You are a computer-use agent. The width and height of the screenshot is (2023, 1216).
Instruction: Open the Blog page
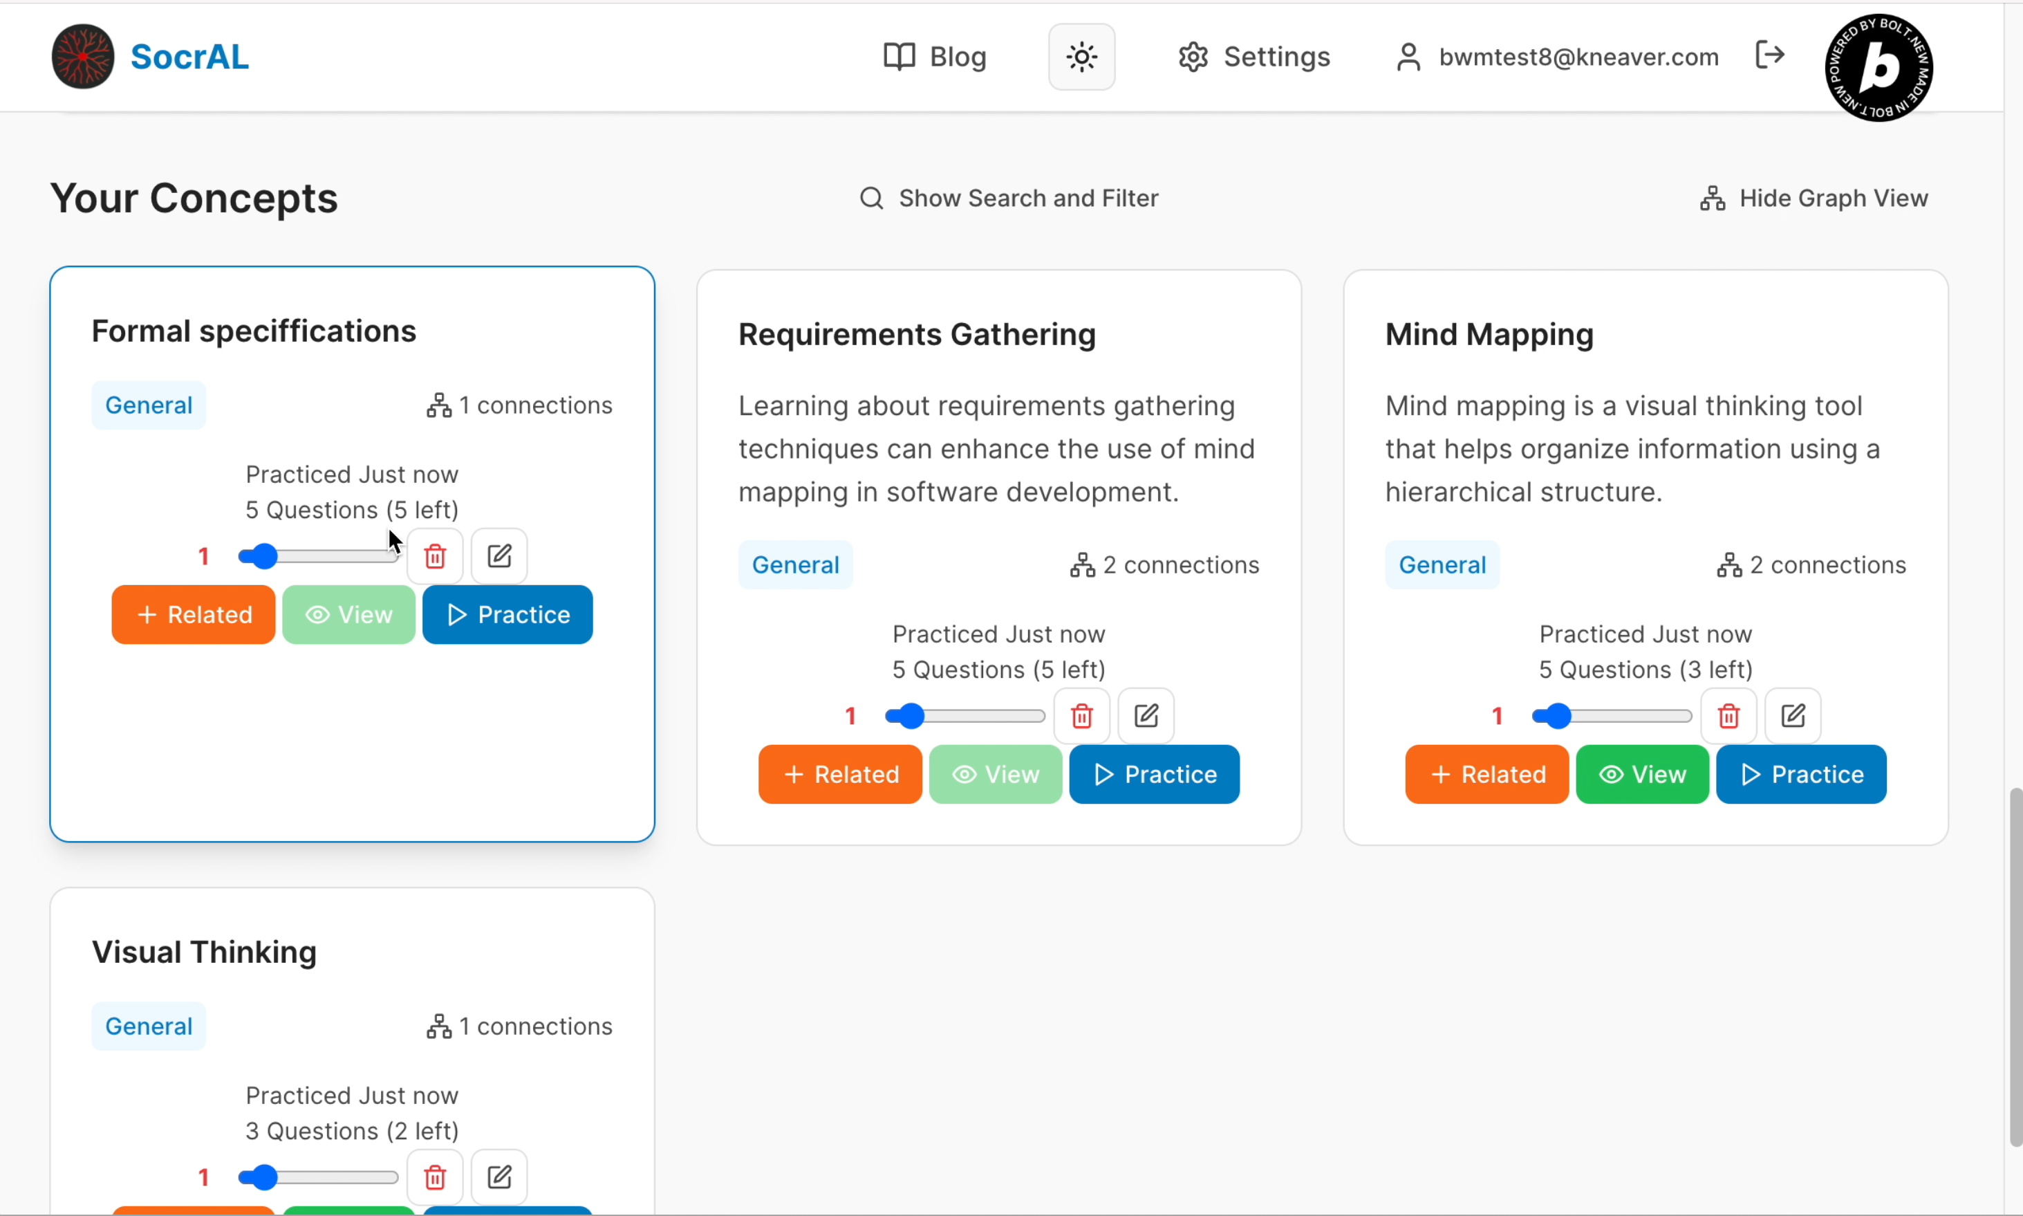pos(935,57)
